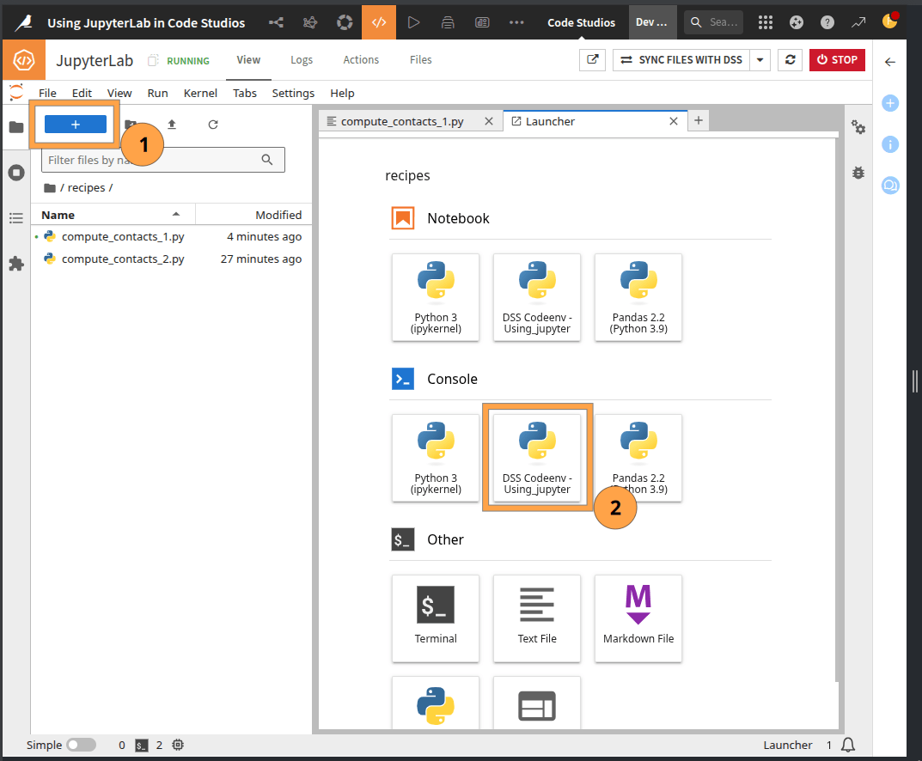The height and width of the screenshot is (761, 922).
Task: Click SYNC FILES WITH DSS button
Action: click(681, 59)
